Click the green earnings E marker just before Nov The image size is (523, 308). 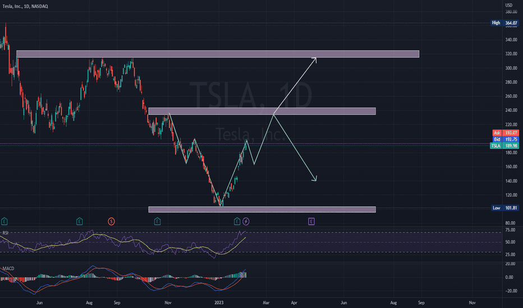tap(158, 221)
